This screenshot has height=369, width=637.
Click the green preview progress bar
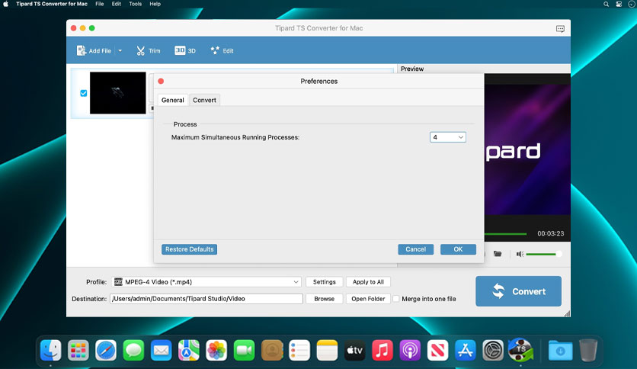click(505, 234)
